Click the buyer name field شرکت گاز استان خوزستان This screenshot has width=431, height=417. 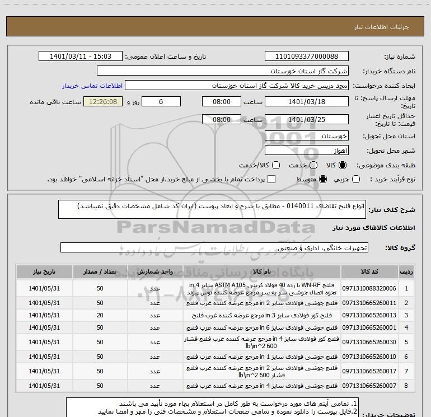point(223,71)
